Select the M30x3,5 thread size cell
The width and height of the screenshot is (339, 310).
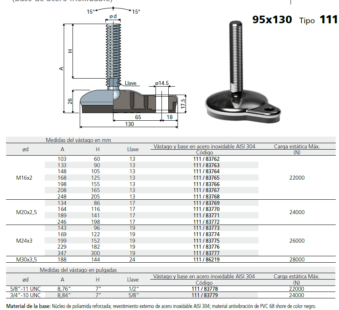pos(26,259)
